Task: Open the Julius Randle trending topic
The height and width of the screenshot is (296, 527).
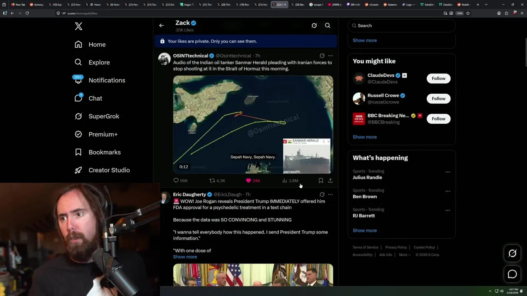Action: pos(367,178)
